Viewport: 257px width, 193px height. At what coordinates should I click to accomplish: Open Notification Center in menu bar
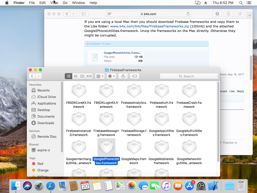point(249,3)
